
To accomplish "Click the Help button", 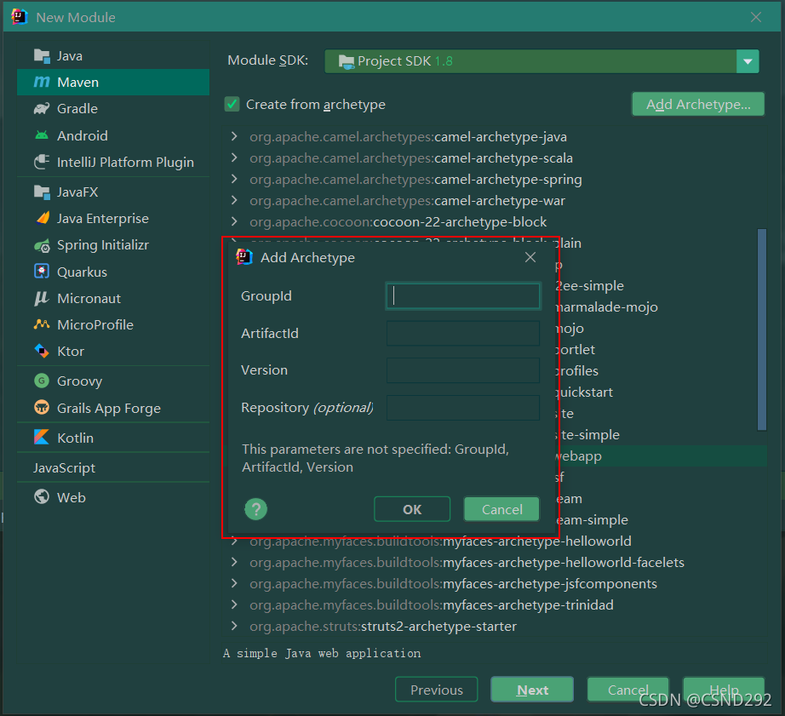I will click(x=724, y=690).
